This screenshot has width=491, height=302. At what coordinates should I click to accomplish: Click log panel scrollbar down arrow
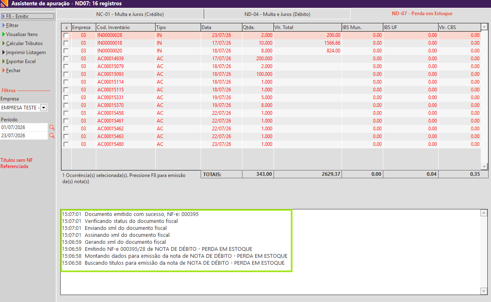coord(484,291)
